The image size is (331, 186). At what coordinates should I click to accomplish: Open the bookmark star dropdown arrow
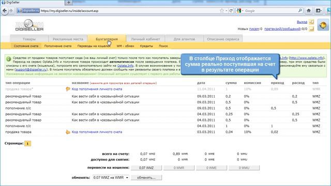[x=226, y=10]
